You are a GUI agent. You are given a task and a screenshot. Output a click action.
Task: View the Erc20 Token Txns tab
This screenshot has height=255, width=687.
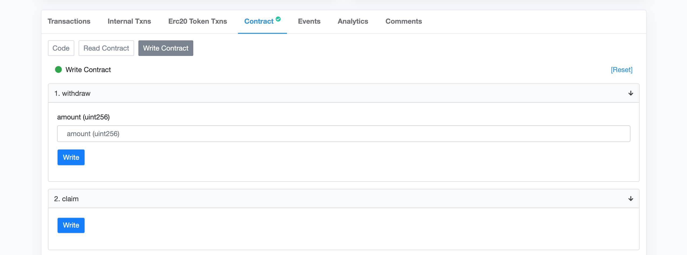coord(197,21)
